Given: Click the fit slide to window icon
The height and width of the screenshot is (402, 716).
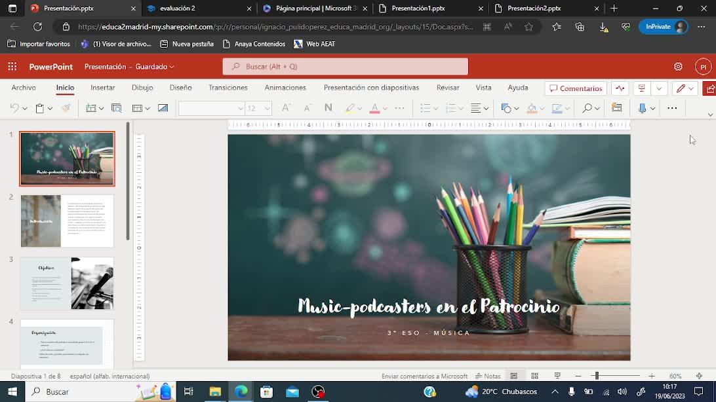Looking at the screenshot, I should click(x=699, y=376).
